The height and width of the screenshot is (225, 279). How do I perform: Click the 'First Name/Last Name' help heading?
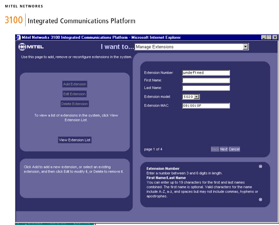(x=166, y=178)
